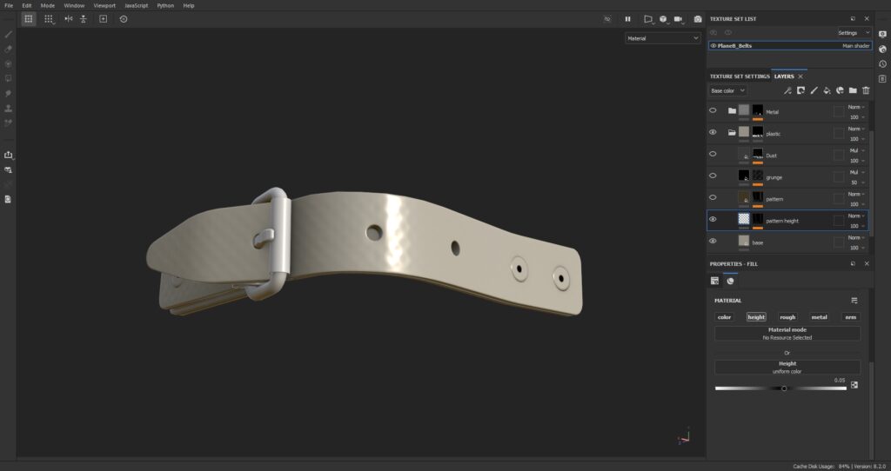Open History clock icon in right sidebar
891x471 pixels.
tap(882, 63)
